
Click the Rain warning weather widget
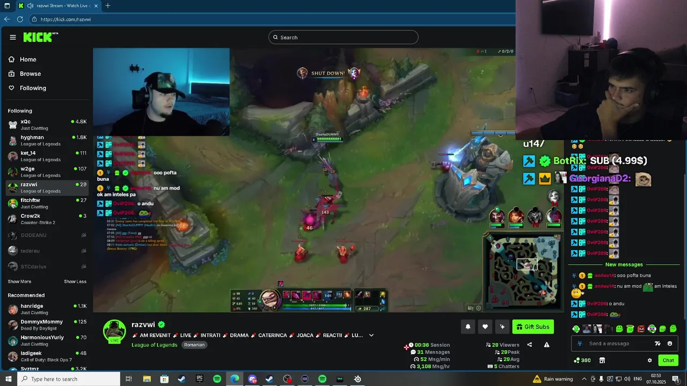pos(554,379)
